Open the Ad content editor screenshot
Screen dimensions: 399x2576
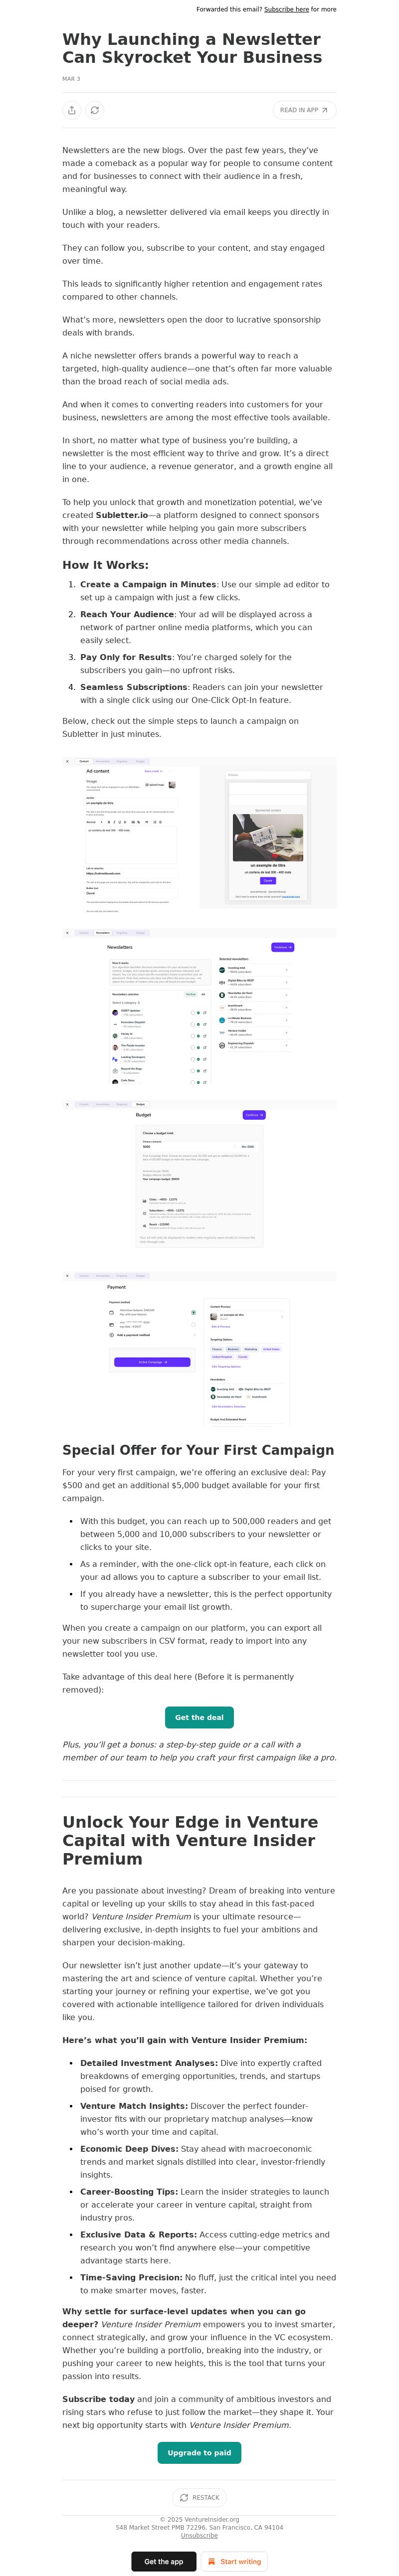(x=199, y=833)
